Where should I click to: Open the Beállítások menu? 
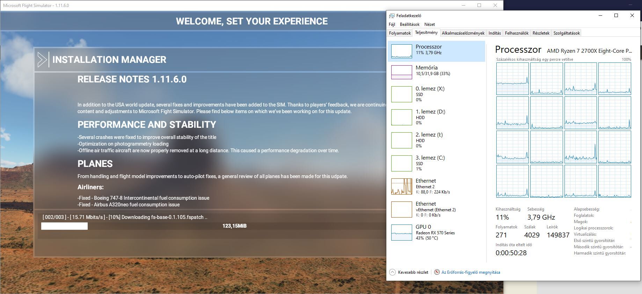pos(410,24)
